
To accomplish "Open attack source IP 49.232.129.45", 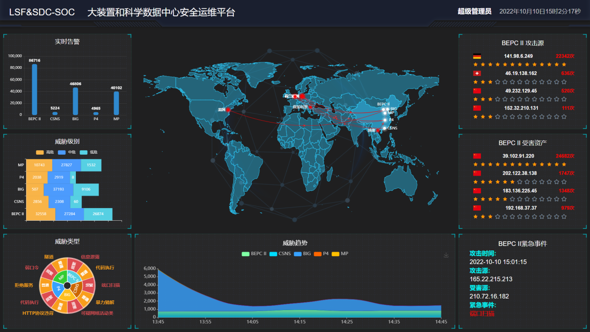I will pos(521,91).
